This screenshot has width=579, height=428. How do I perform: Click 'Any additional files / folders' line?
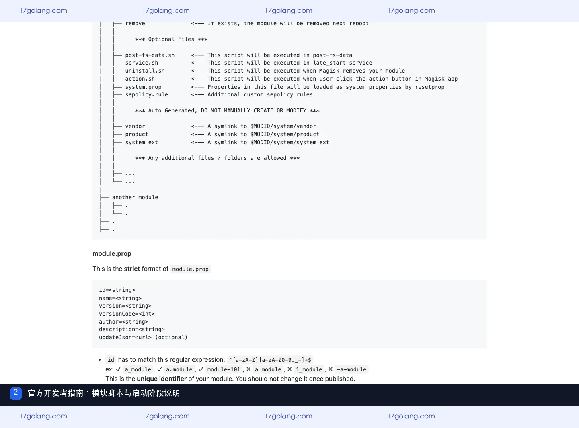[217, 158]
